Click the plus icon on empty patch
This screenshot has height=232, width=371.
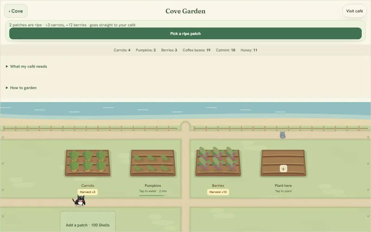(x=283, y=169)
